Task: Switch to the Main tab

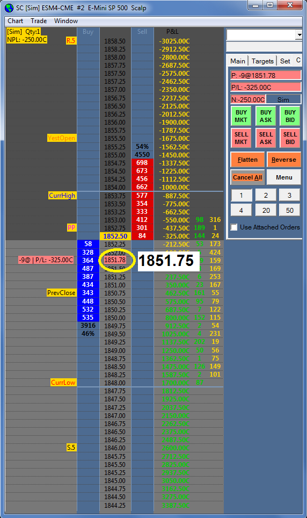Action: [x=238, y=61]
